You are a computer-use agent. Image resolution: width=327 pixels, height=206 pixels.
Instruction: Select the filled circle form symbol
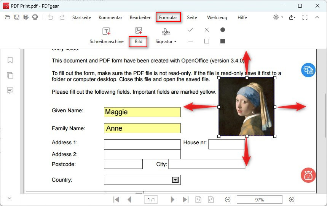click(223, 30)
